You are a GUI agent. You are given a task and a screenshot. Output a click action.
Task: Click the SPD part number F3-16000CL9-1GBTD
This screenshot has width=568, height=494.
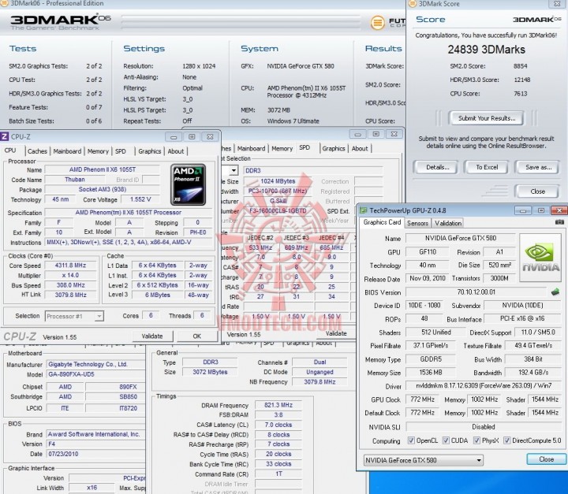coord(278,210)
